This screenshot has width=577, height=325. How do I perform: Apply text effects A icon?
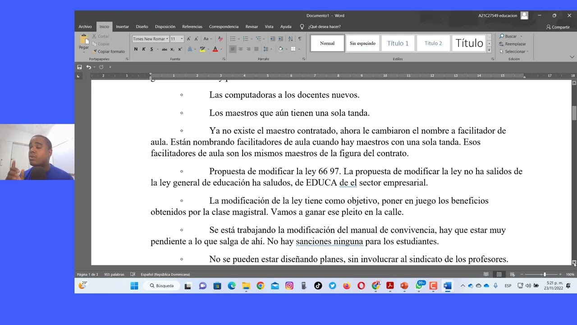click(x=190, y=49)
